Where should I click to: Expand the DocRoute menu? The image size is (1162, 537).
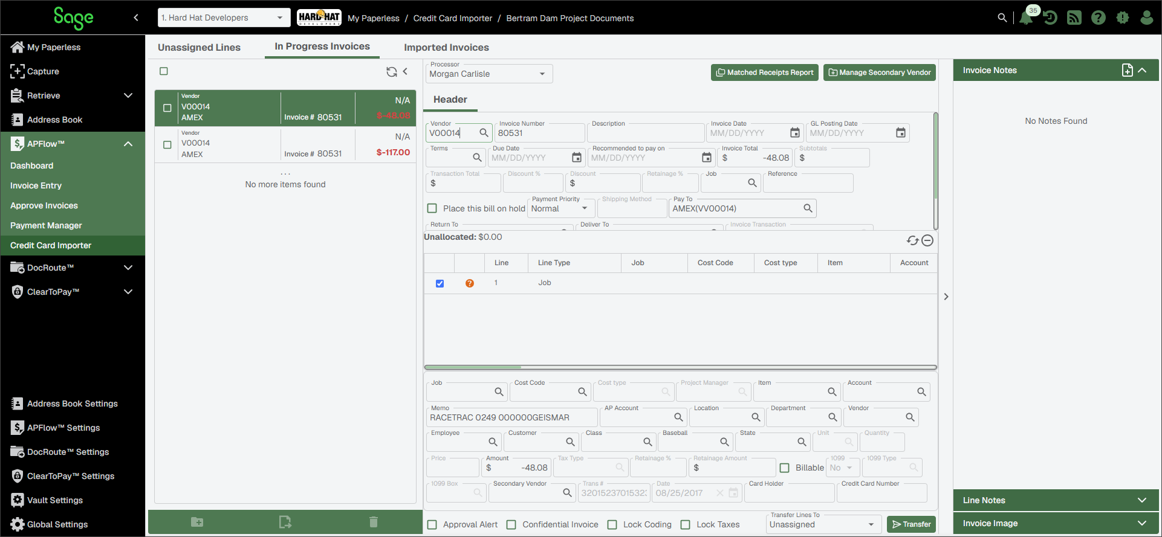pyautogui.click(x=128, y=268)
